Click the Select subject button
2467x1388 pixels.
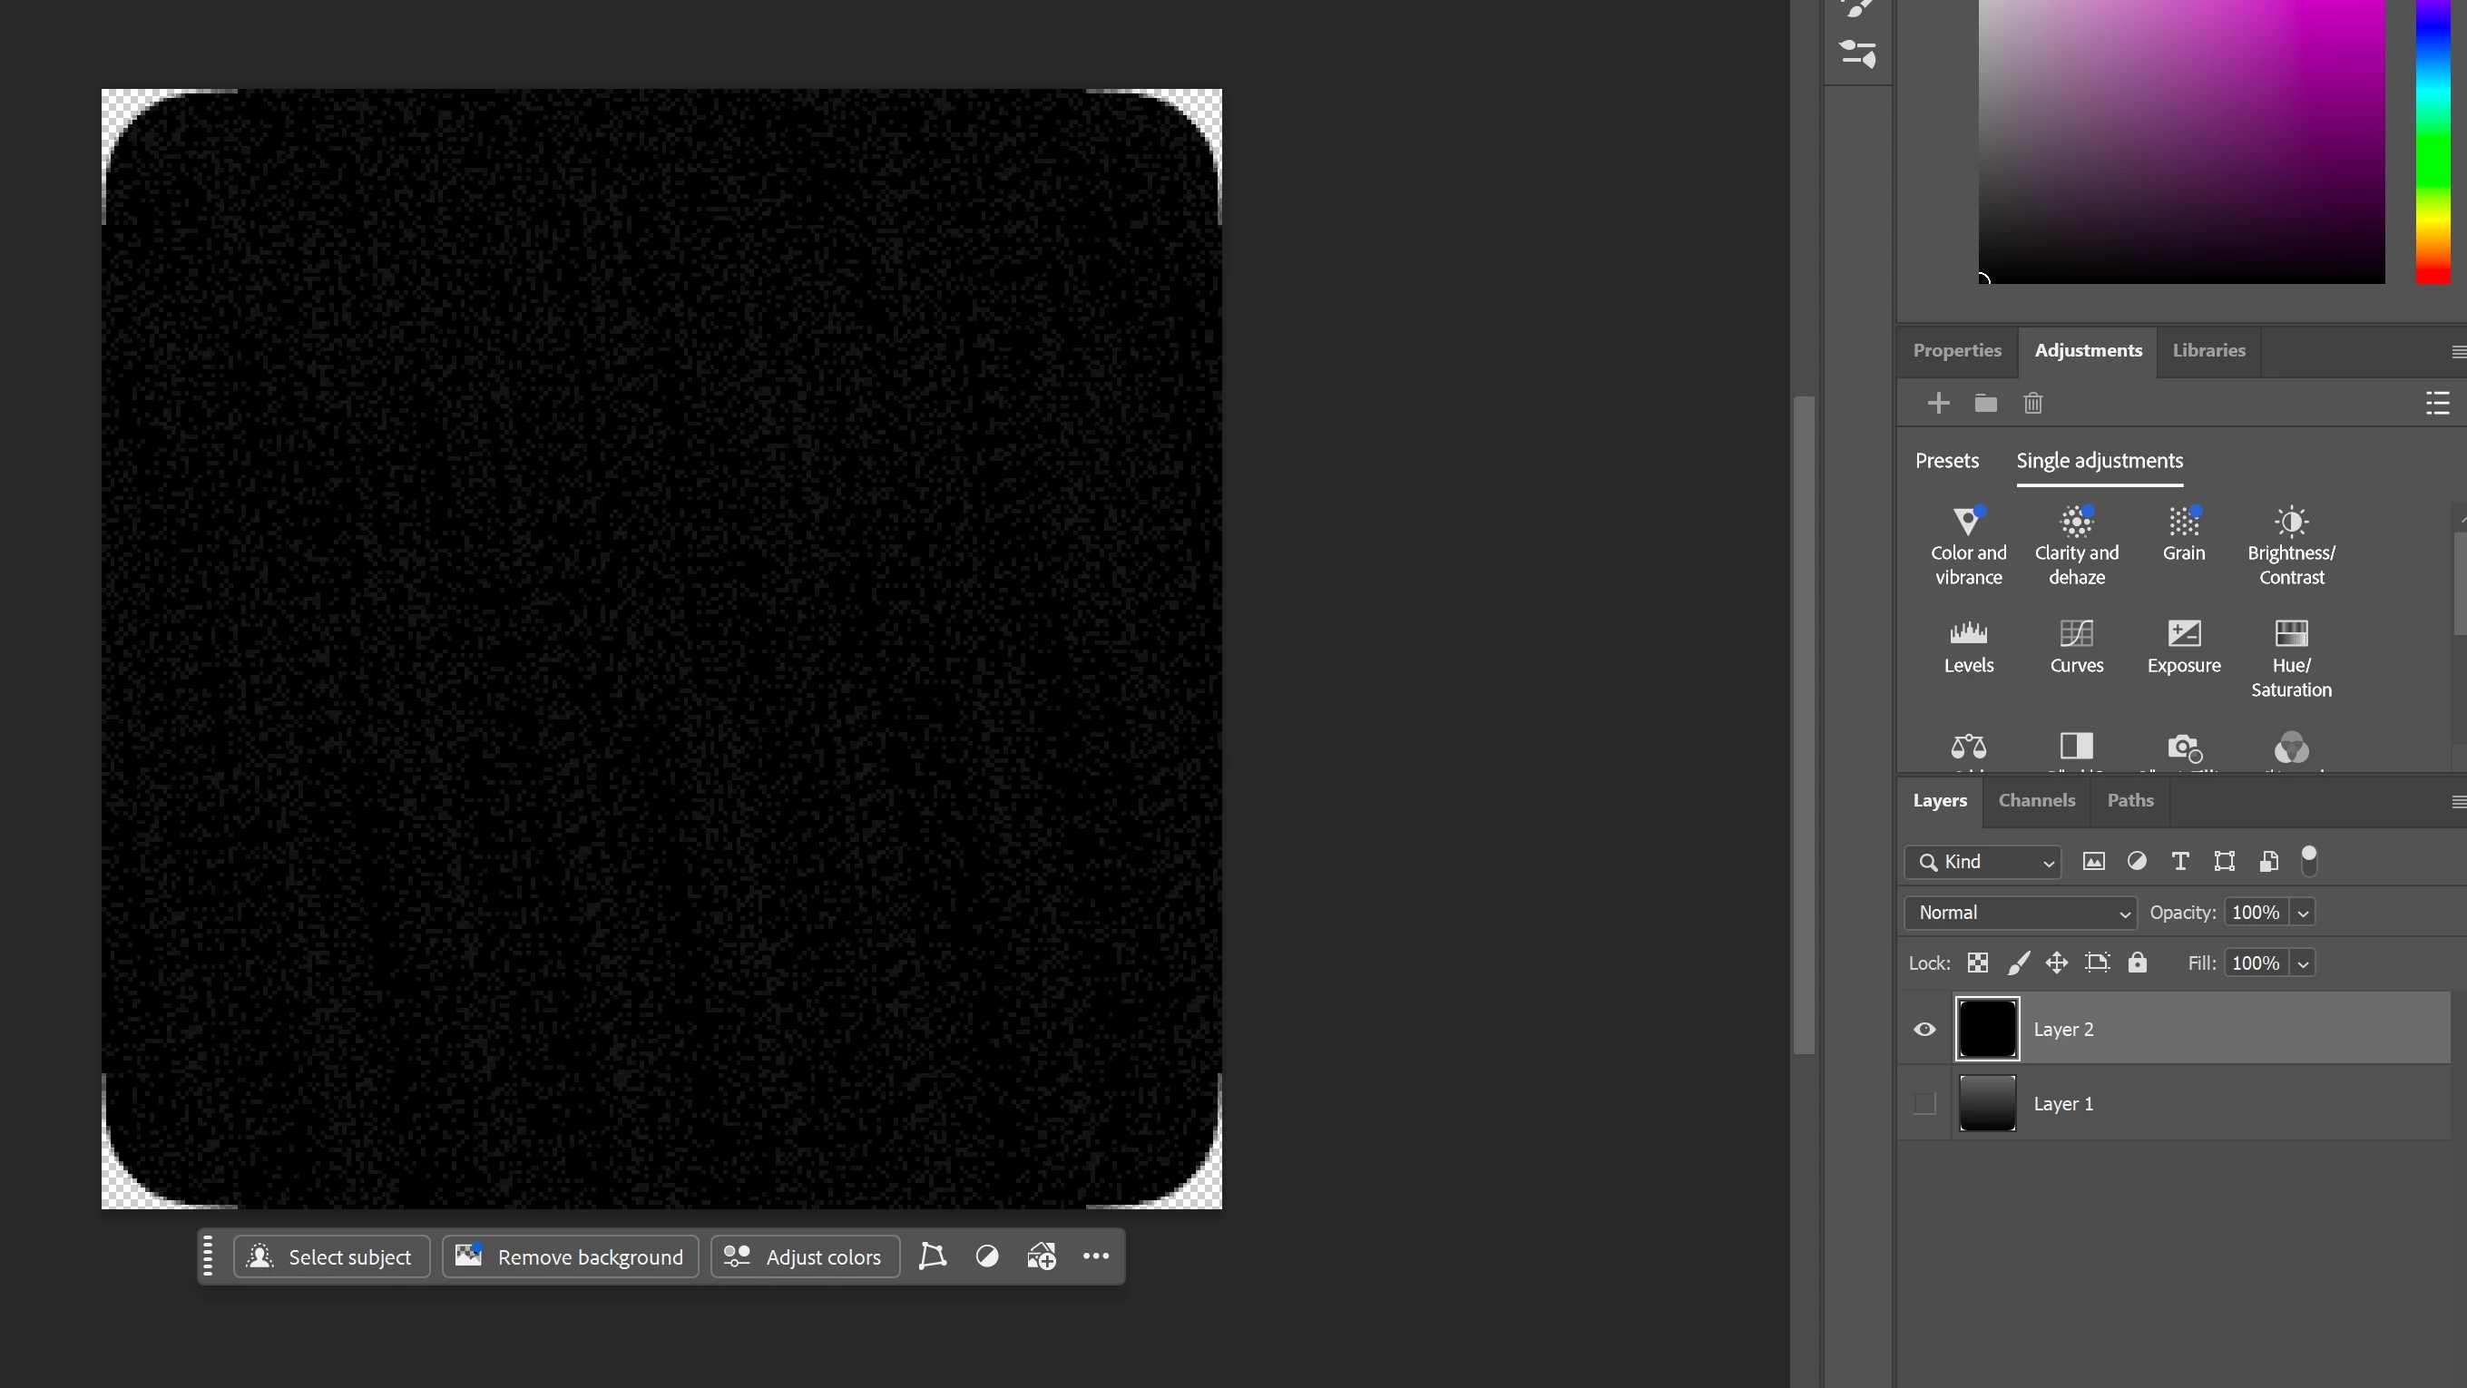[x=331, y=1256]
